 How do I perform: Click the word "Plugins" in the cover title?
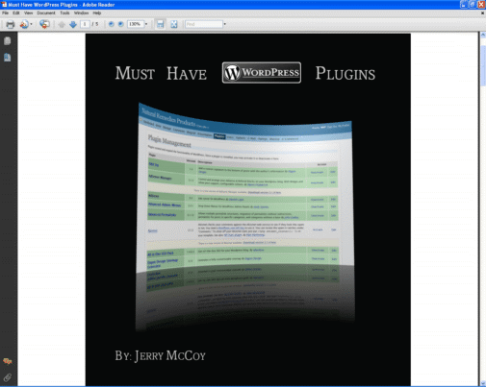(345, 73)
